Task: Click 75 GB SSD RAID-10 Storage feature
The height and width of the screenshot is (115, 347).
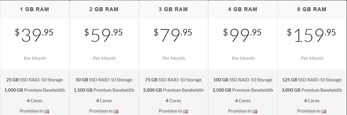Action: 173,80
